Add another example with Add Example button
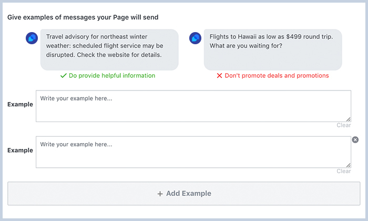 [x=184, y=194]
